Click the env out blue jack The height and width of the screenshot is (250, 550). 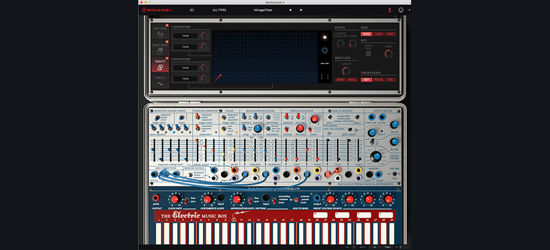(x=381, y=117)
